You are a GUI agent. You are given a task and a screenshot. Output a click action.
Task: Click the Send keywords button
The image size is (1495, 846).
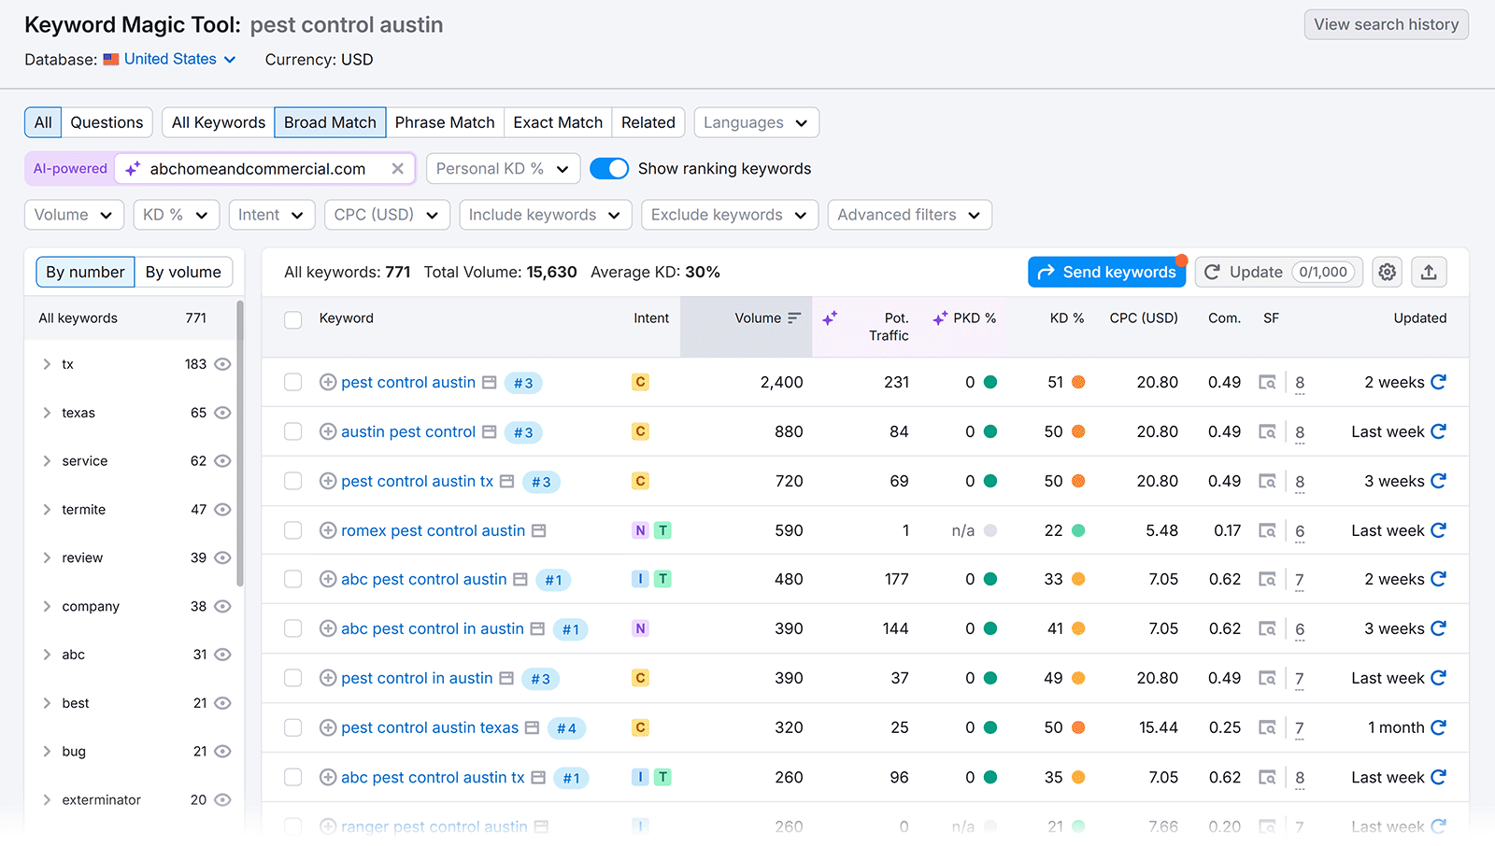pyautogui.click(x=1107, y=272)
